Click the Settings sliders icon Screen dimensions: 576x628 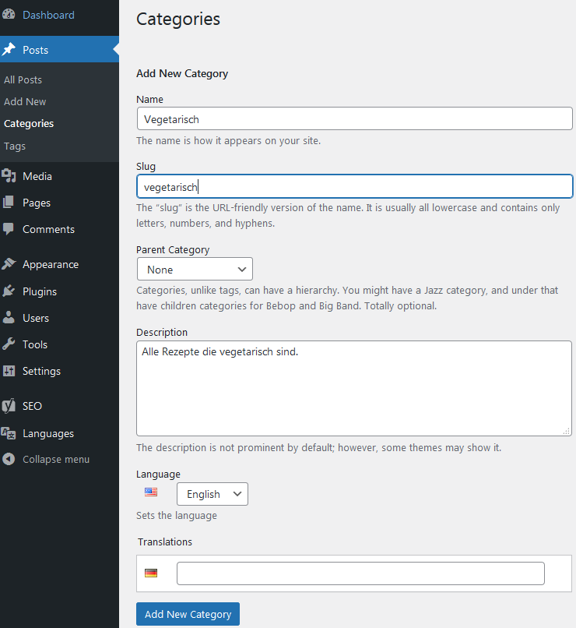click(9, 370)
